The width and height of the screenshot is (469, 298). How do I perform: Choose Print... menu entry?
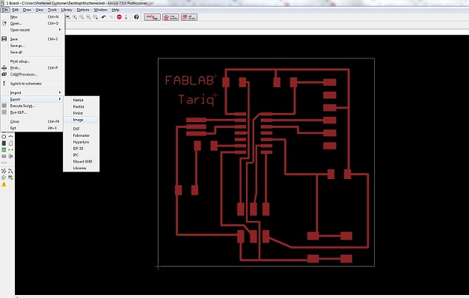[33, 68]
